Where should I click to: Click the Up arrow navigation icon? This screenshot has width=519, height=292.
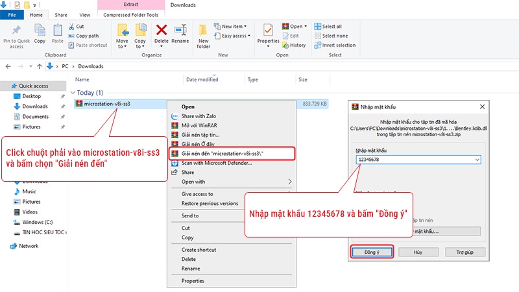click(49, 66)
